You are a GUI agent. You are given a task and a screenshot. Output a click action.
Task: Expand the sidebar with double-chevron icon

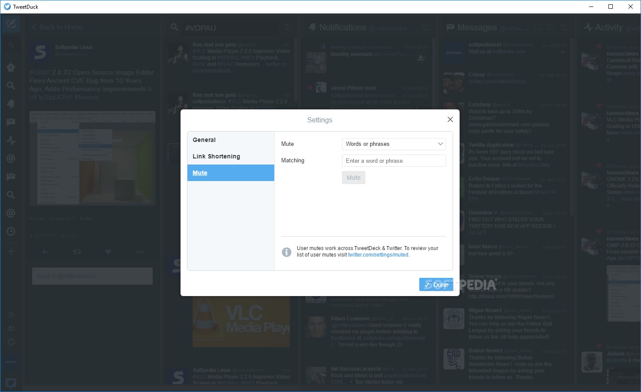coord(11,314)
